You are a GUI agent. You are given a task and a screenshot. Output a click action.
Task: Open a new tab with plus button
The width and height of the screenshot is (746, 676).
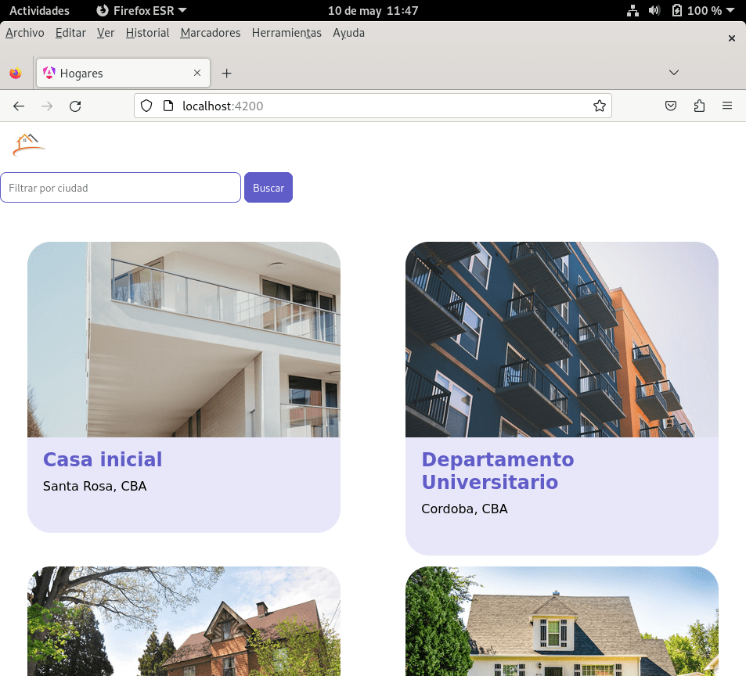(x=226, y=74)
